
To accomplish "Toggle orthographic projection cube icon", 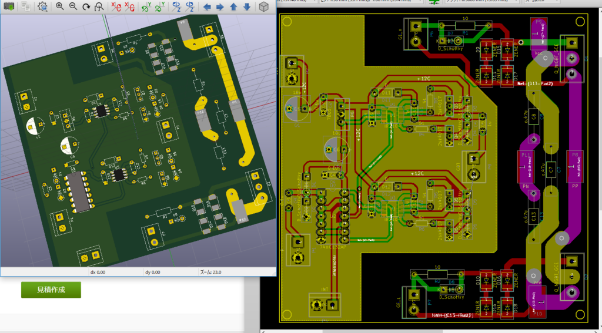I will pos(263,6).
